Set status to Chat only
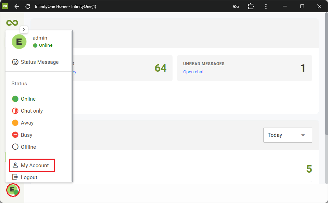The width and height of the screenshot is (328, 203). coord(27,111)
